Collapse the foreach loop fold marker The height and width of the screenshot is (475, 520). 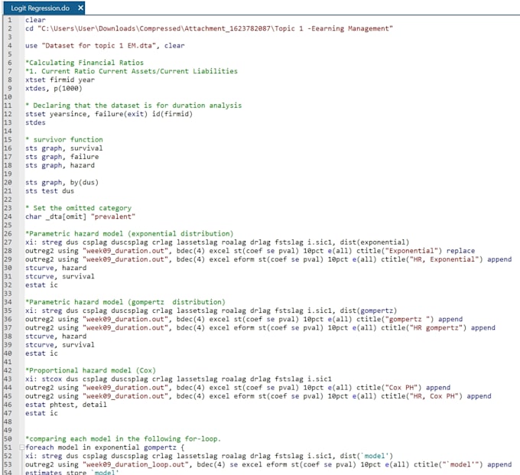(x=22, y=447)
